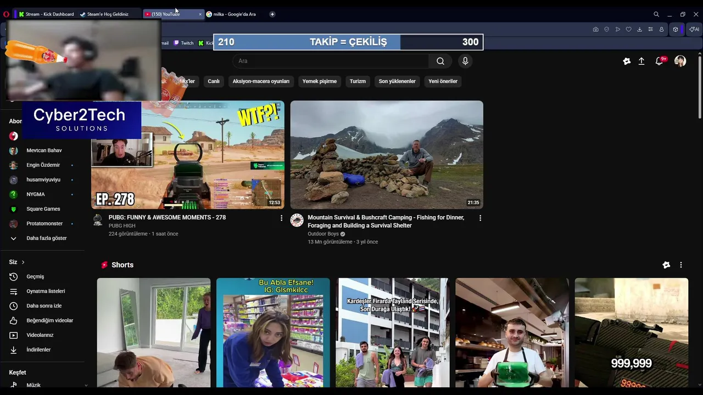Open YouTube account avatar menu
The image size is (703, 395).
click(680, 61)
